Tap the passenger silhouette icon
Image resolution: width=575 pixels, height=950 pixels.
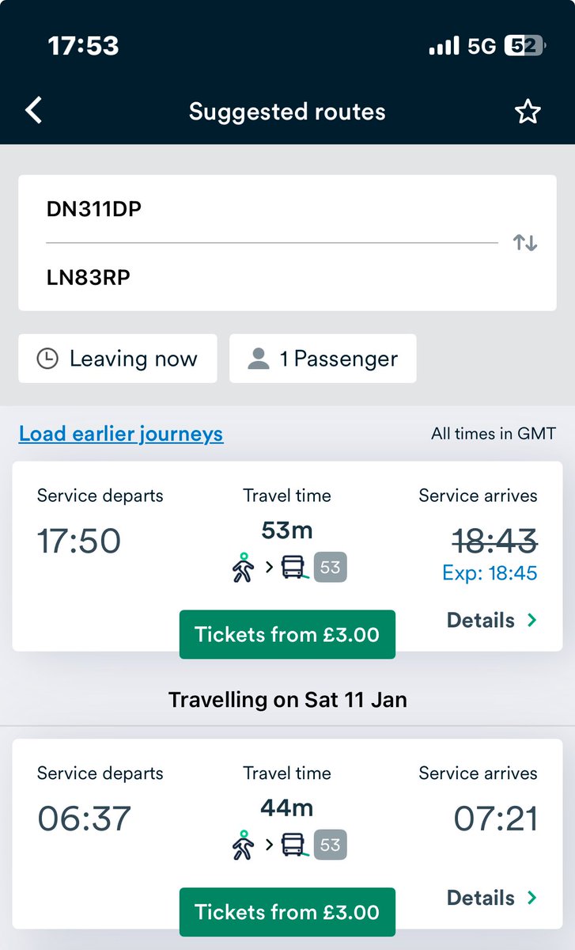coord(258,359)
